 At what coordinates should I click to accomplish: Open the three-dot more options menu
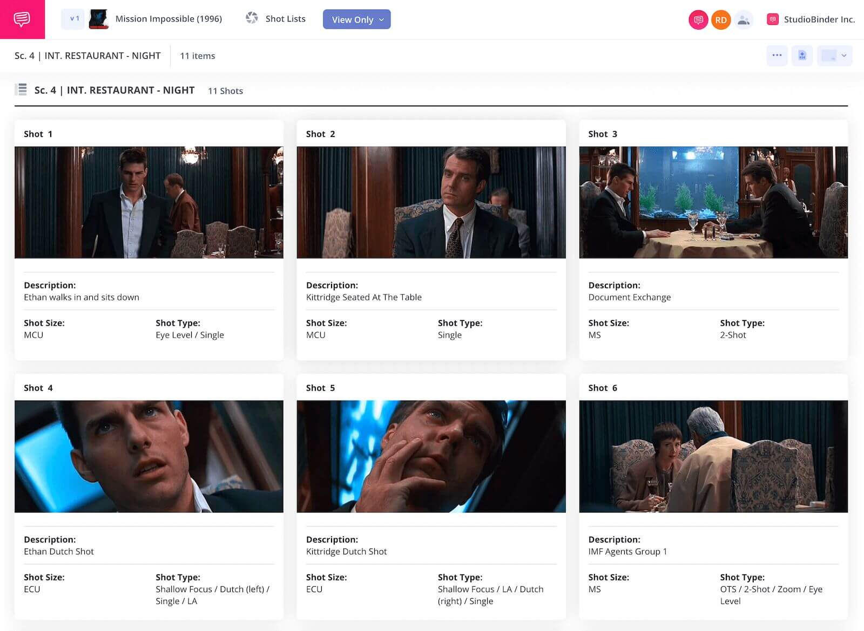[x=777, y=56]
